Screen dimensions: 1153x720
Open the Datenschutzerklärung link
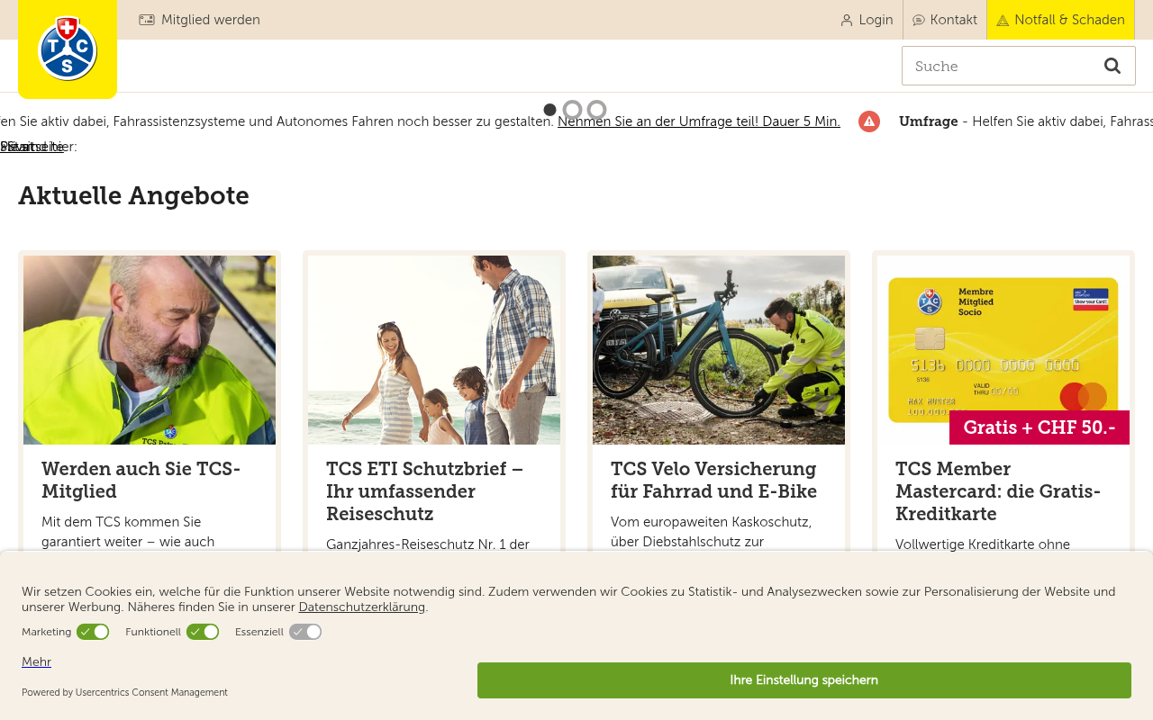(362, 607)
